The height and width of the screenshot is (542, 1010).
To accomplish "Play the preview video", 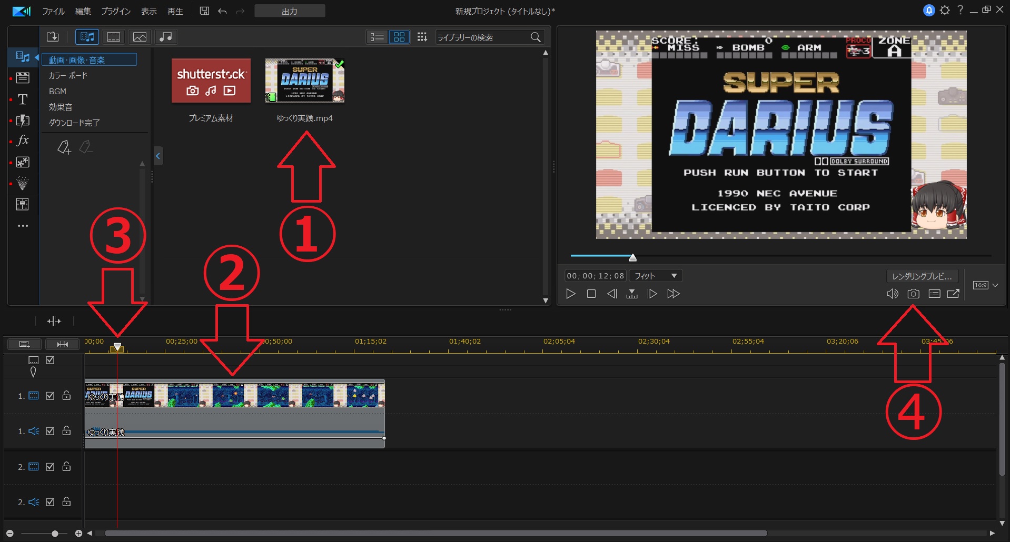I will tap(571, 294).
